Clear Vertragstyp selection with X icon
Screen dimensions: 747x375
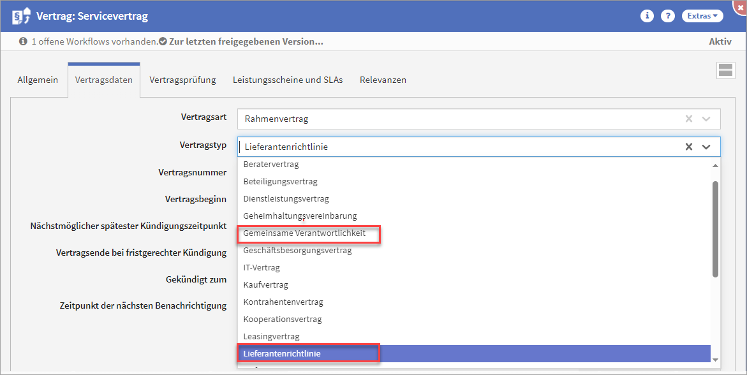click(x=689, y=147)
